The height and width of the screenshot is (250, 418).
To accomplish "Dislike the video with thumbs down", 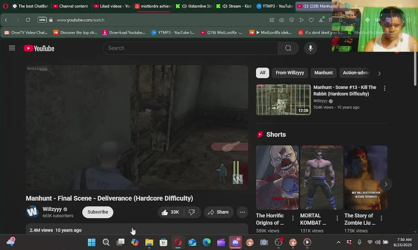I will coord(192,212).
